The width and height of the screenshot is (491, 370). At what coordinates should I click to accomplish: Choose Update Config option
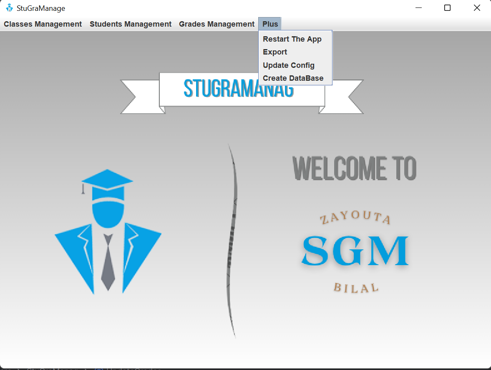pyautogui.click(x=295, y=65)
